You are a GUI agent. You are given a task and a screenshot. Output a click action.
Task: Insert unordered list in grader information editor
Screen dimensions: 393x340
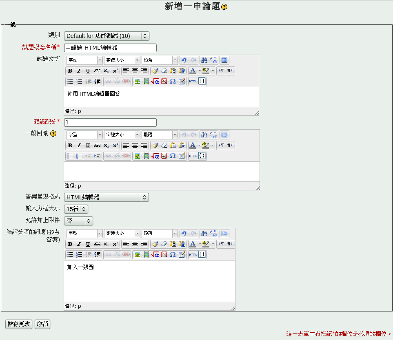pos(70,255)
